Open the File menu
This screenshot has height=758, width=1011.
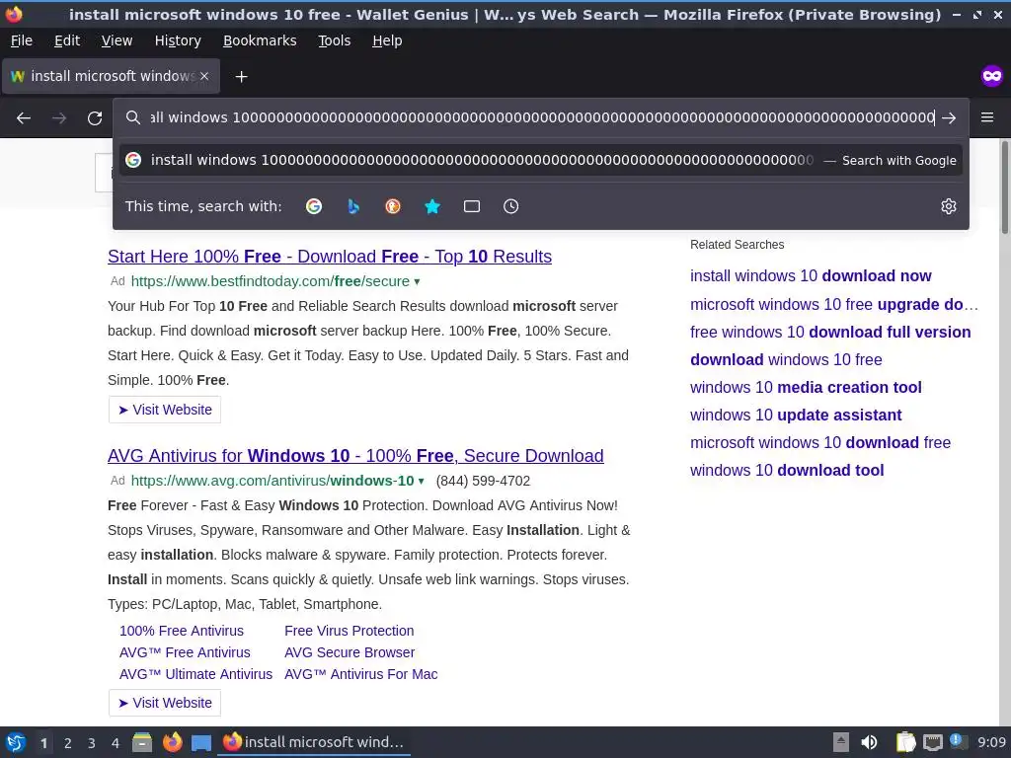pos(22,40)
